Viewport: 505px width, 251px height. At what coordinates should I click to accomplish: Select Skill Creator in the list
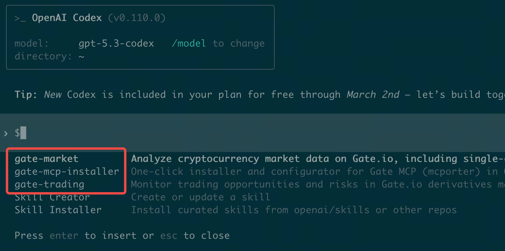pyautogui.click(x=52, y=197)
